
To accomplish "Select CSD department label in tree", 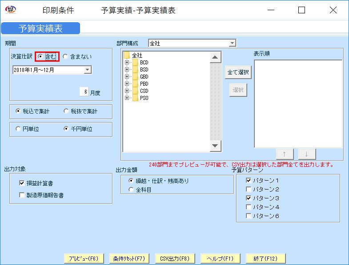I will pos(144,91).
